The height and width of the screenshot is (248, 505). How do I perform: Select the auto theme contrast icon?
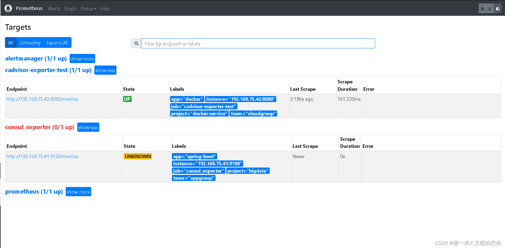point(498,9)
